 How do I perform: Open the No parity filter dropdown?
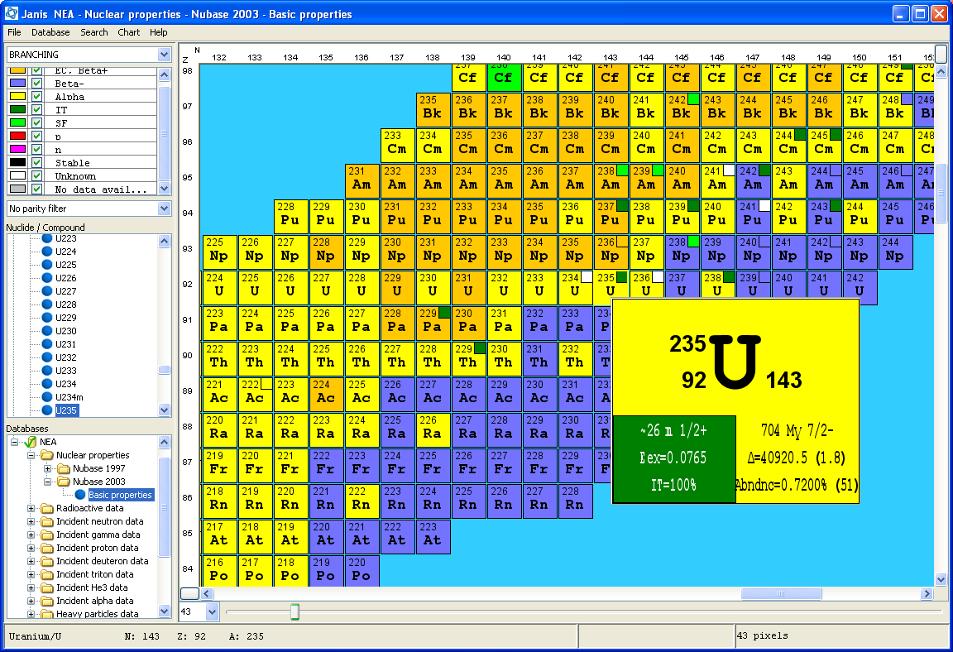[164, 209]
